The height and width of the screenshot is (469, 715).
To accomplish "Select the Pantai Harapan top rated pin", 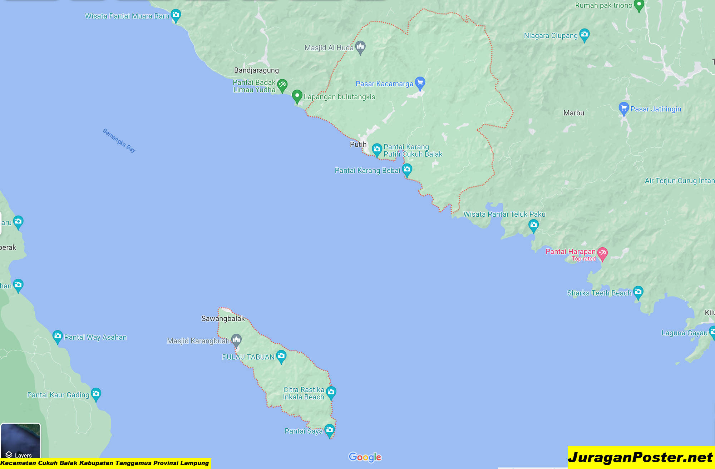I will 602,254.
